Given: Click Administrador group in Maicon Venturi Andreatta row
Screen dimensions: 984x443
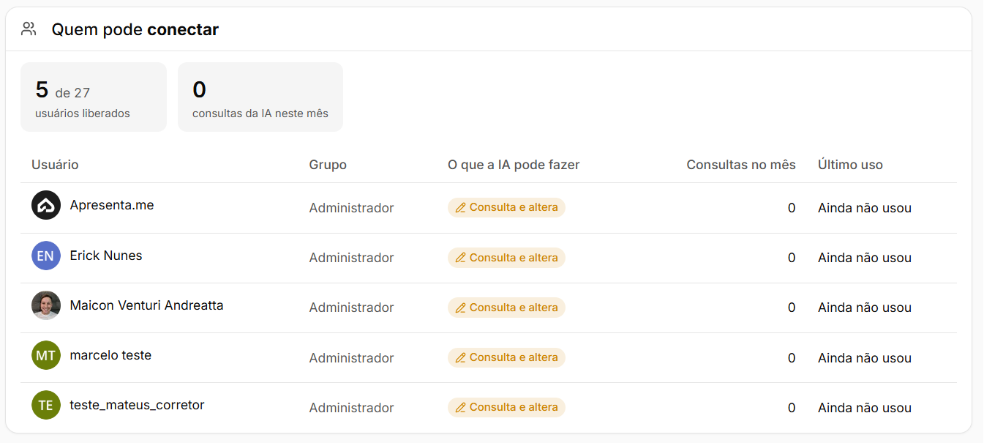Looking at the screenshot, I should 351,308.
